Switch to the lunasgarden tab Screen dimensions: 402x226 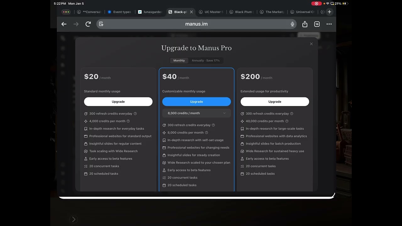click(x=150, y=12)
